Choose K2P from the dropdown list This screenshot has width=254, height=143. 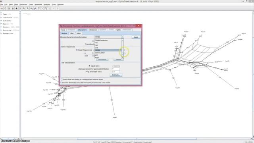tap(108, 55)
